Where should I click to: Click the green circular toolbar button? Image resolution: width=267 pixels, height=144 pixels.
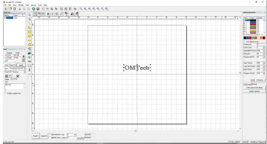(34, 9)
